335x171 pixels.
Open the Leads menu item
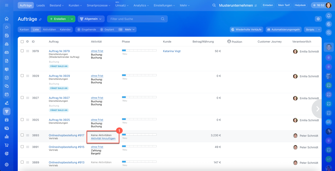click(41, 5)
